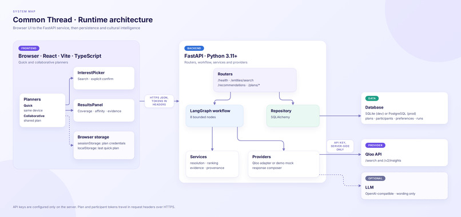Viewport: 461px width, 217px height.
Task: Click 'resolution · ranking' text in Services
Action: tap(204, 163)
